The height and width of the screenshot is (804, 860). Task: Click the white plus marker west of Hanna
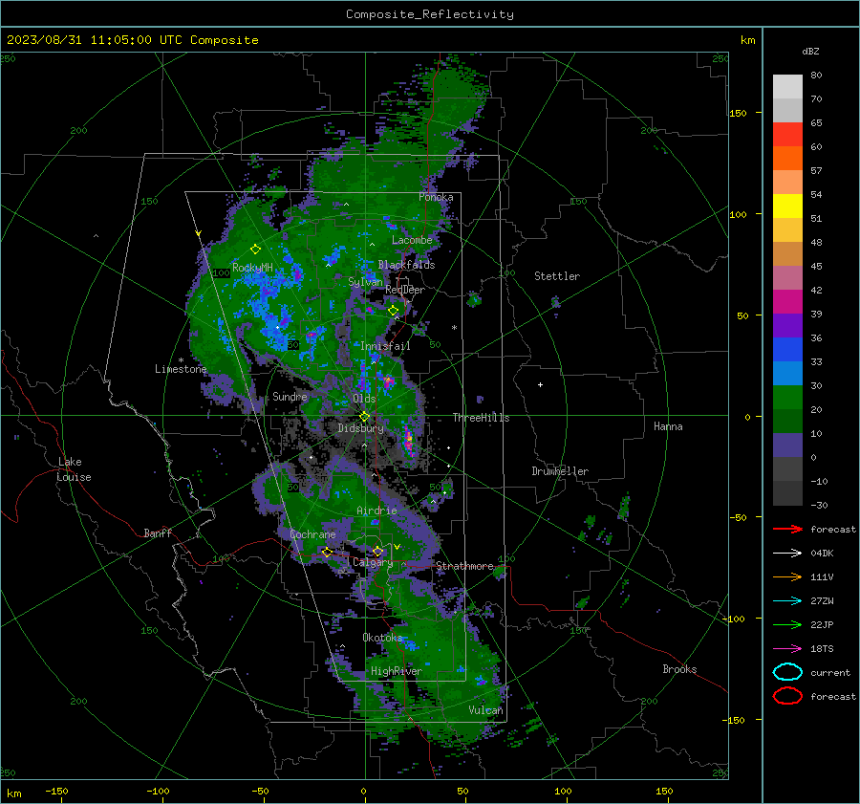540,384
